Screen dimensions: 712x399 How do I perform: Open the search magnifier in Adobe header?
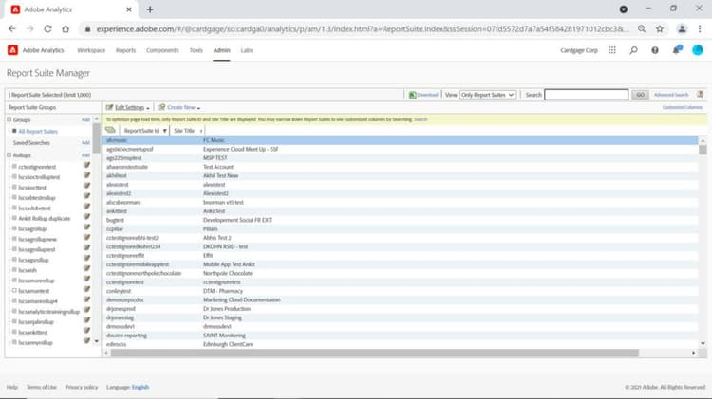[633, 50]
